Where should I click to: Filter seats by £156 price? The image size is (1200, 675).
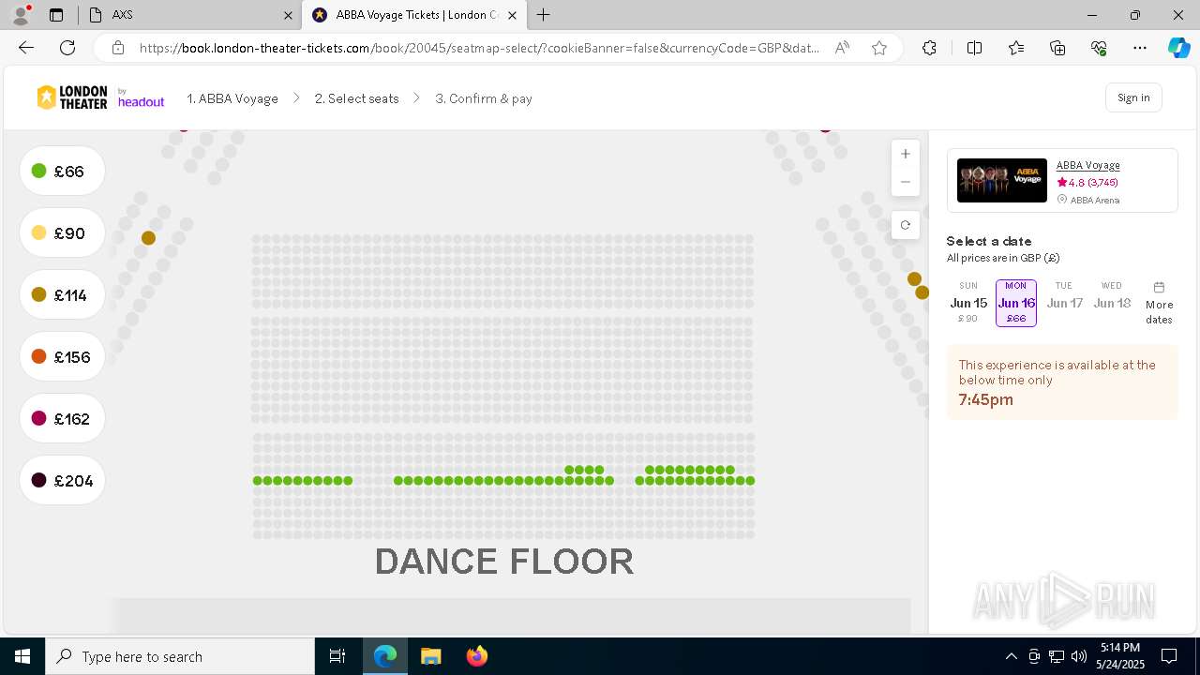click(62, 357)
